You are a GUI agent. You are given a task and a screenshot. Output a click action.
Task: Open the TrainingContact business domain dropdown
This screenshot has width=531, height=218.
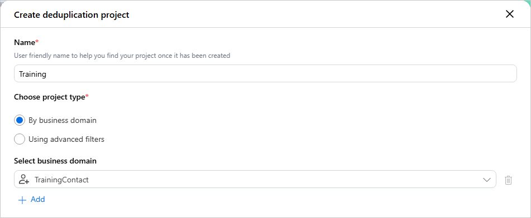click(255, 179)
